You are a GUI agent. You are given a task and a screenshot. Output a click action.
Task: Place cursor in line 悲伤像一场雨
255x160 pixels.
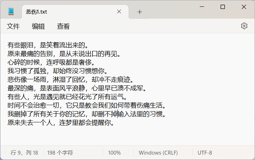(71, 80)
